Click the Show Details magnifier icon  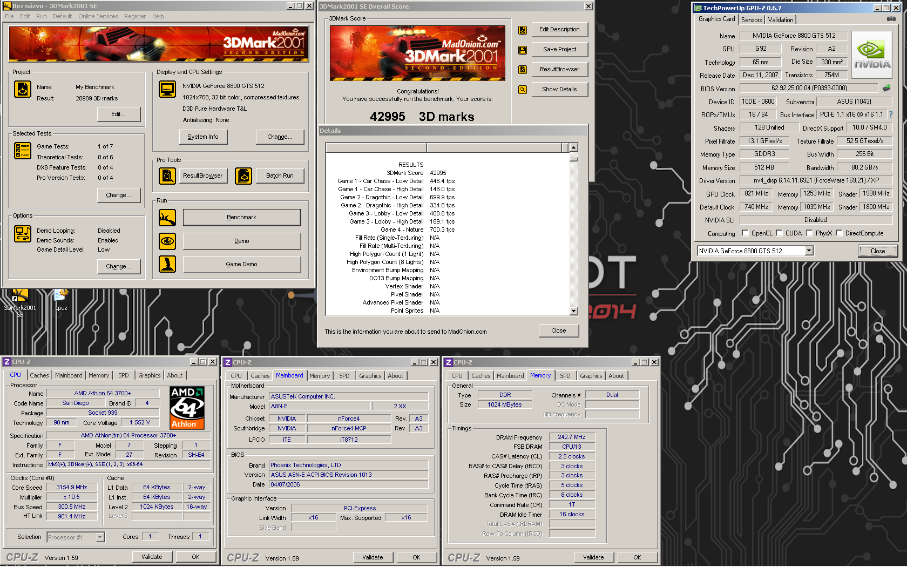click(x=523, y=90)
